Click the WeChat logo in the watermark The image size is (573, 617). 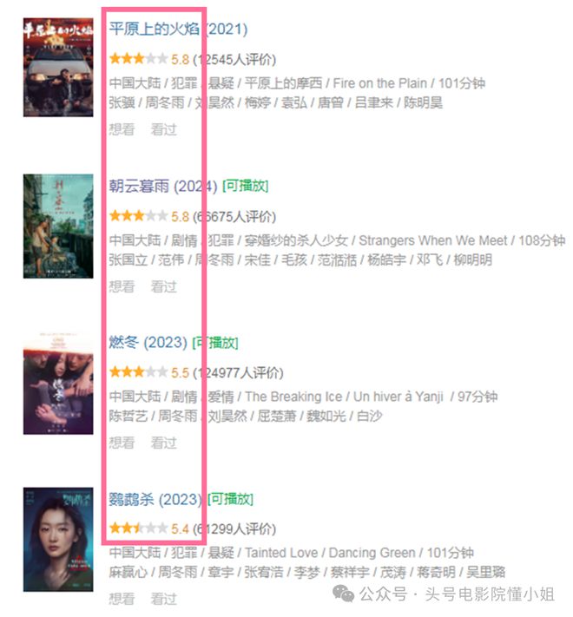[343, 594]
